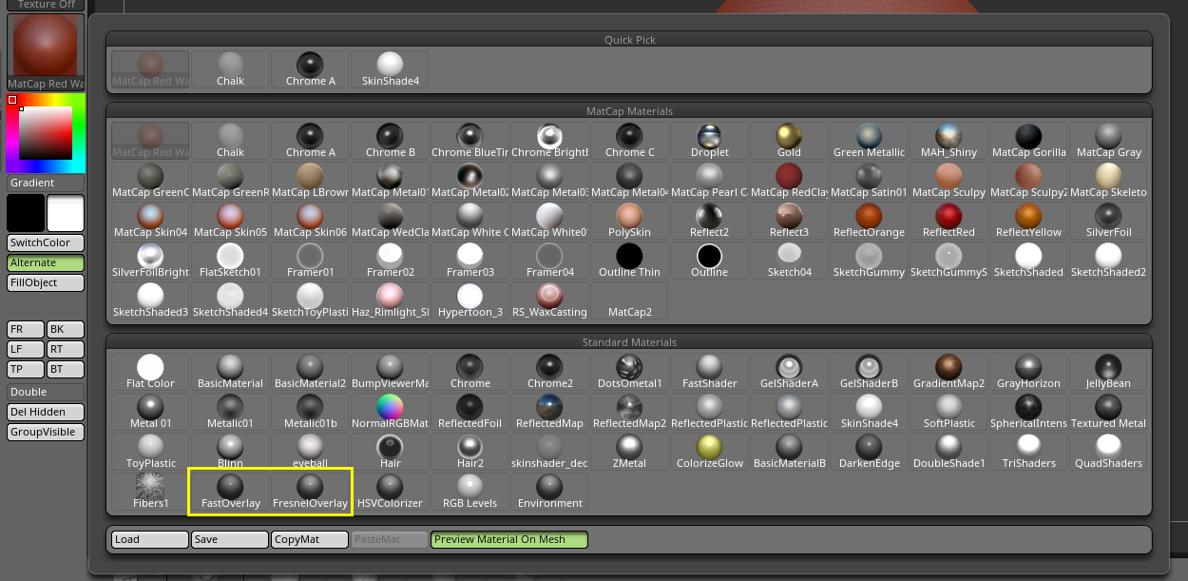This screenshot has width=1188, height=581.
Task: Select the SilverFoil material
Action: click(x=1108, y=221)
